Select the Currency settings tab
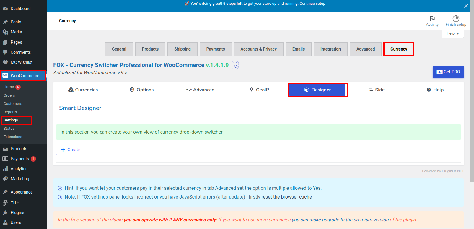The height and width of the screenshot is (229, 474). 399,49
